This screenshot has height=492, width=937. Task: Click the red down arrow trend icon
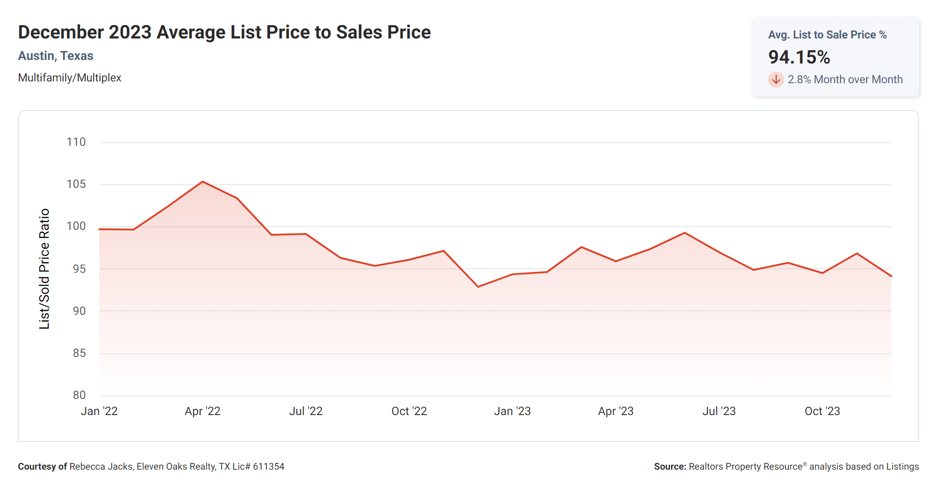pyautogui.click(x=776, y=80)
